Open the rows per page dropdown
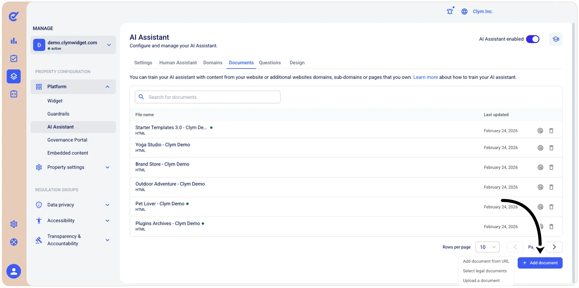The height and width of the screenshot is (288, 579). 487,247
